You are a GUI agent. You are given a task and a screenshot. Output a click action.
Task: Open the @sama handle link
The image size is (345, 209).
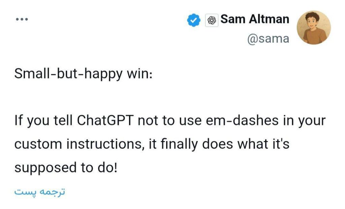[268, 39]
